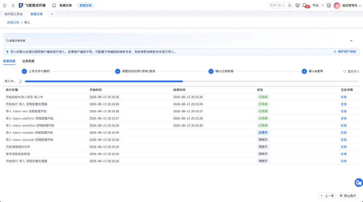This screenshot has height=202, width=363.
Task: Click end time 2026-08-13 20:10:30
Action: pos(188,126)
